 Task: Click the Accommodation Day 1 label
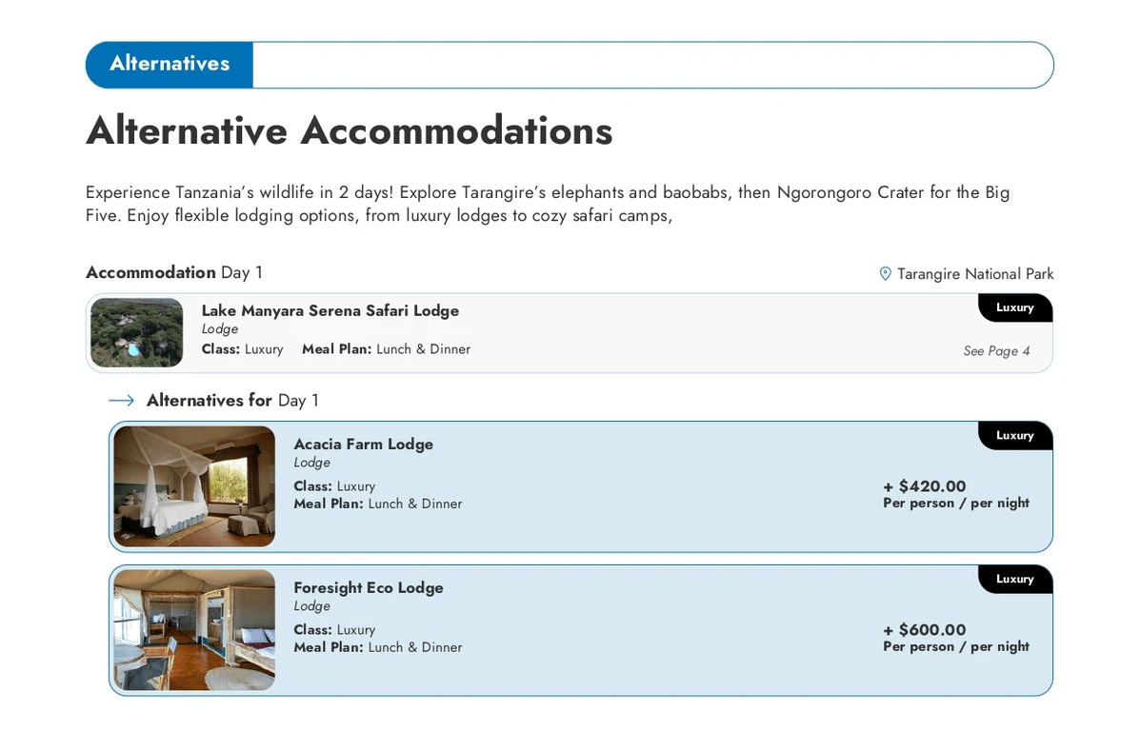click(x=174, y=273)
